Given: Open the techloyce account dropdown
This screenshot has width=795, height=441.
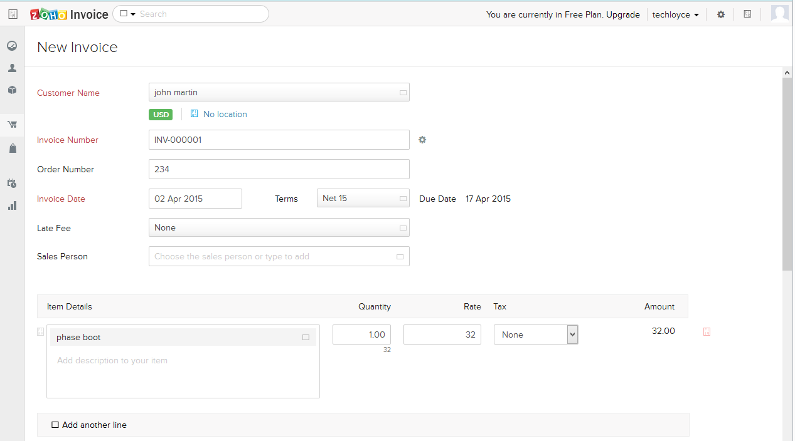Looking at the screenshot, I should (x=675, y=14).
